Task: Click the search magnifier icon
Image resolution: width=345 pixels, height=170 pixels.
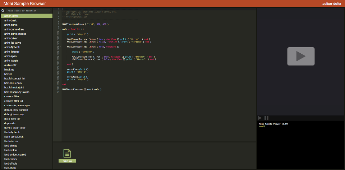Action: coord(3,10)
